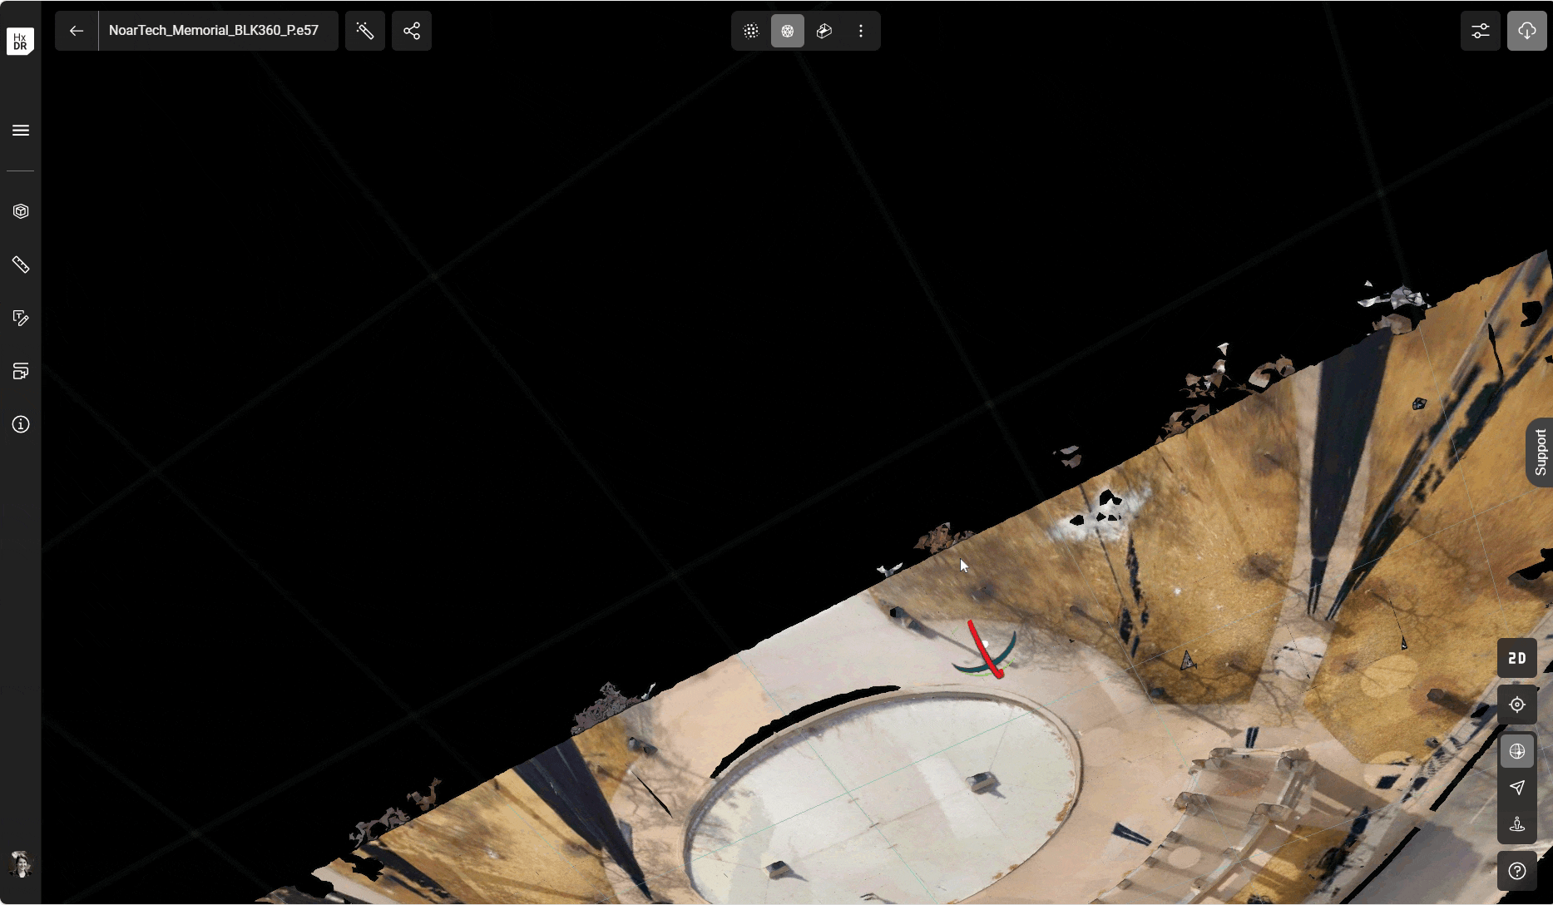Share the project using the share icon

coord(412,31)
